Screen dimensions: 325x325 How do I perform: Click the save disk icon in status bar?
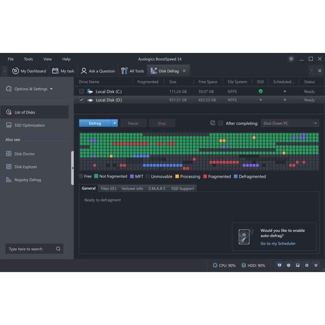point(298,265)
